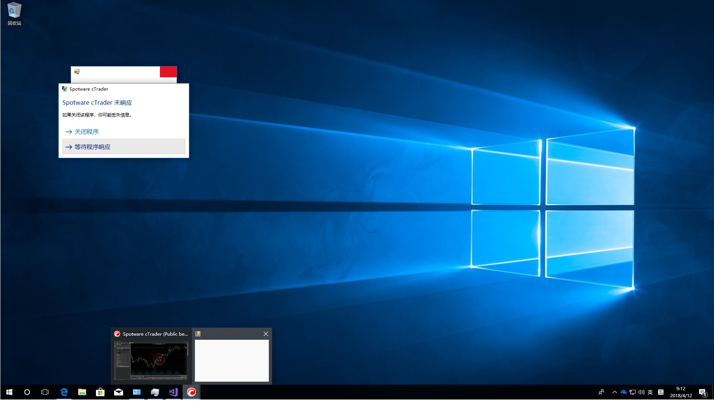The image size is (714, 401).
Task: Open Microsoft Store from taskbar
Action: (x=100, y=392)
